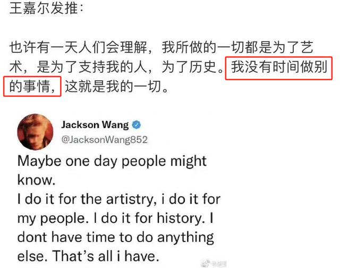Click the word "know." in the tweet
This screenshot has width=340, height=268.
(36, 180)
